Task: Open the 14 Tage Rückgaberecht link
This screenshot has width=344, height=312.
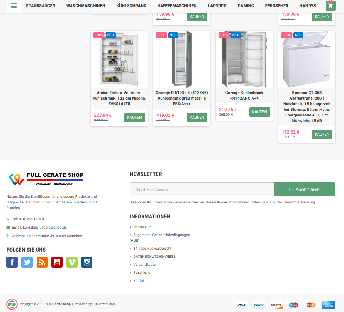Action: click(152, 249)
